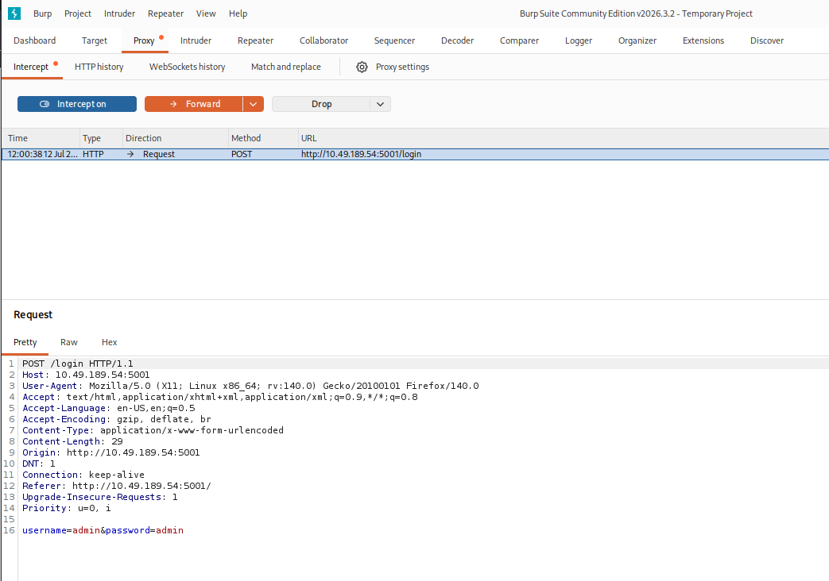This screenshot has height=581, width=829.
Task: Select the Pretty view tab
Action: [25, 342]
